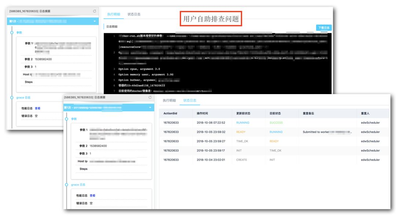The width and height of the screenshot is (396, 216).
Task: Open 状态日志 tab in back window
Action: pyautogui.click(x=134, y=14)
